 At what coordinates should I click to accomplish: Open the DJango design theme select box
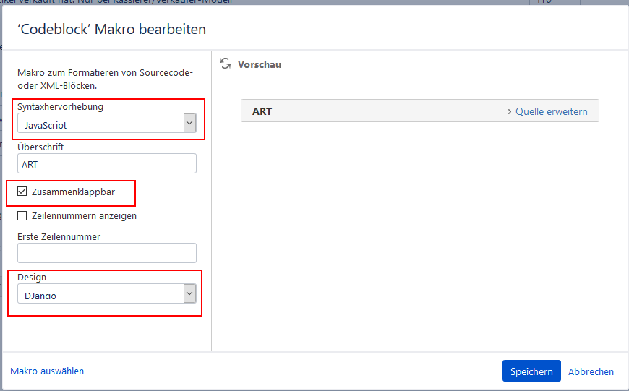[100, 294]
